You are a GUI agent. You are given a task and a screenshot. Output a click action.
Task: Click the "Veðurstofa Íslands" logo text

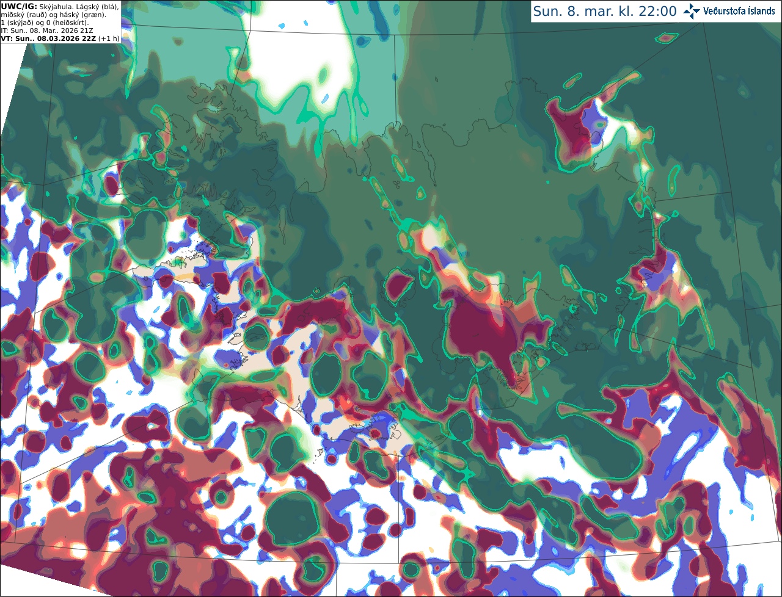(739, 11)
